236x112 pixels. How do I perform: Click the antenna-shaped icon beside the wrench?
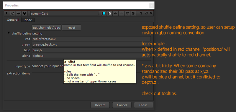[19, 13]
